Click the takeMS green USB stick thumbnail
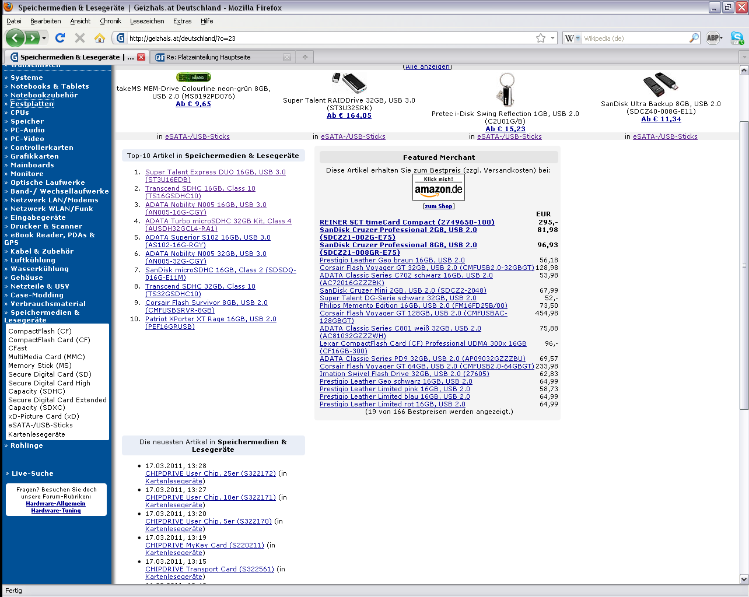Image resolution: width=749 pixels, height=597 pixels. point(194,77)
